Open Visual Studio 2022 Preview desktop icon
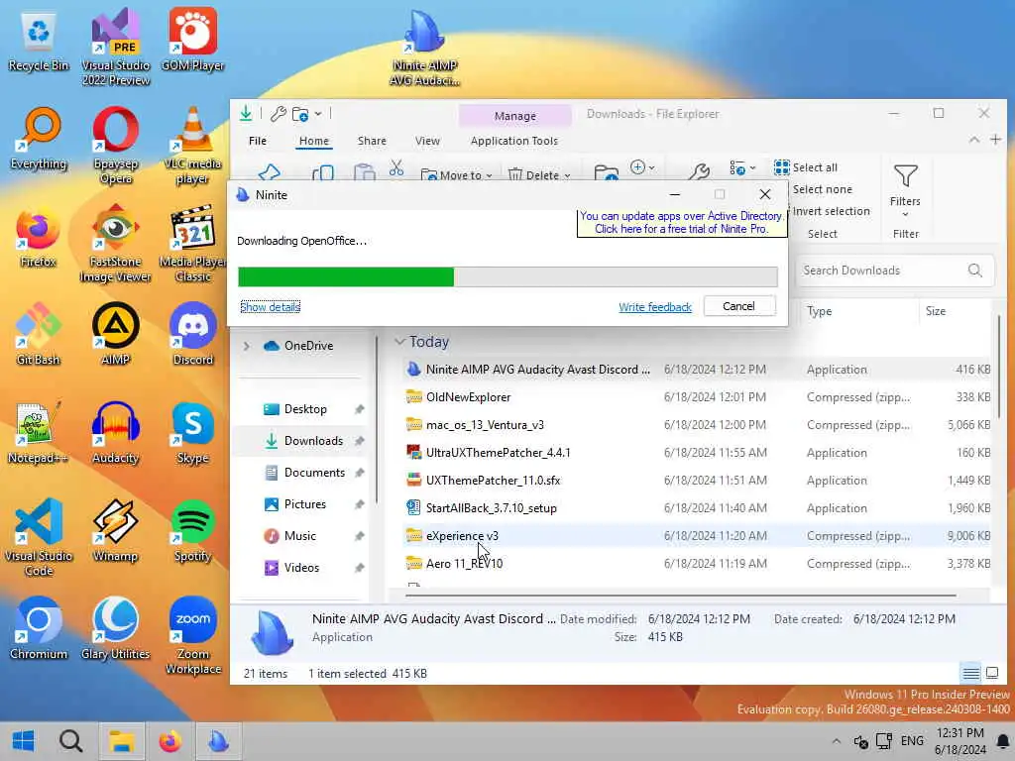 [x=115, y=47]
